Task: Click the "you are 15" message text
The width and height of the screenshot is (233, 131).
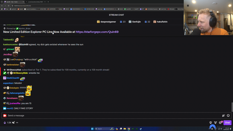Action: tap(26, 103)
